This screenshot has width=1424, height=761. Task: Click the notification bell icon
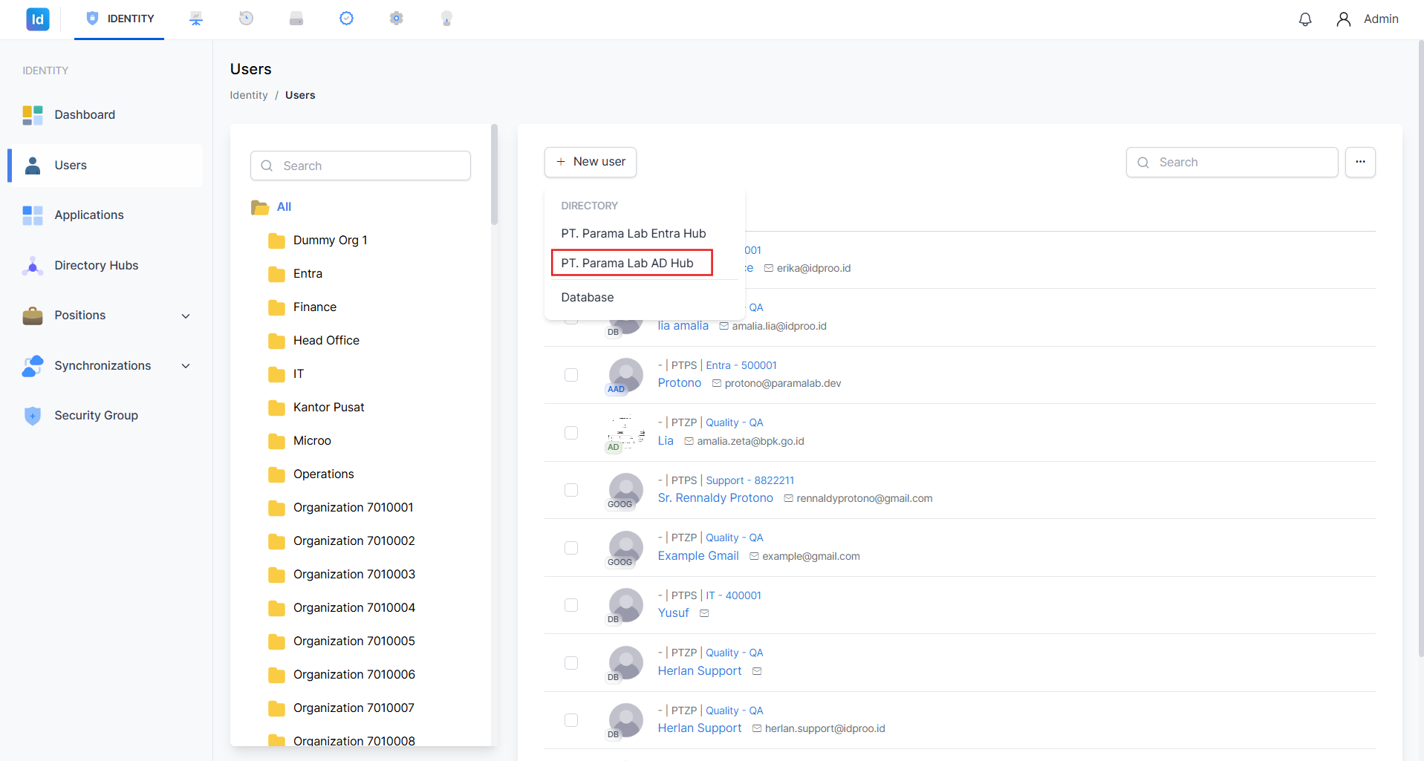[x=1305, y=19]
